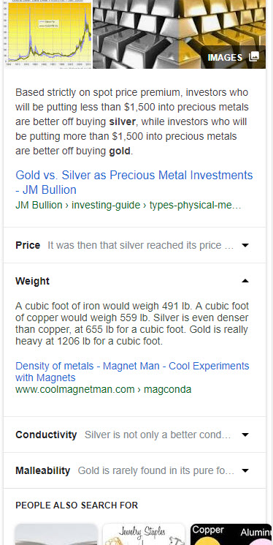Collapse the Weight section arrow
The height and width of the screenshot is (545, 273).
pyautogui.click(x=245, y=281)
